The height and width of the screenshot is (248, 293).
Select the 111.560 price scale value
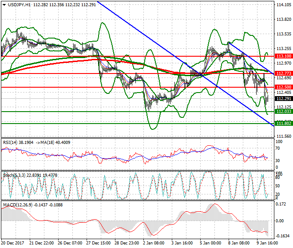pos(284,136)
